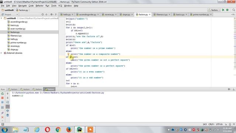Open even number.py in project tree
This screenshot has height=133, width=236.
(18, 29)
